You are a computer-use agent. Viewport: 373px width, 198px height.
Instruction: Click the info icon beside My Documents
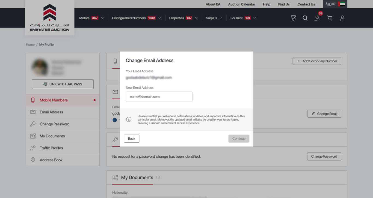158,178
